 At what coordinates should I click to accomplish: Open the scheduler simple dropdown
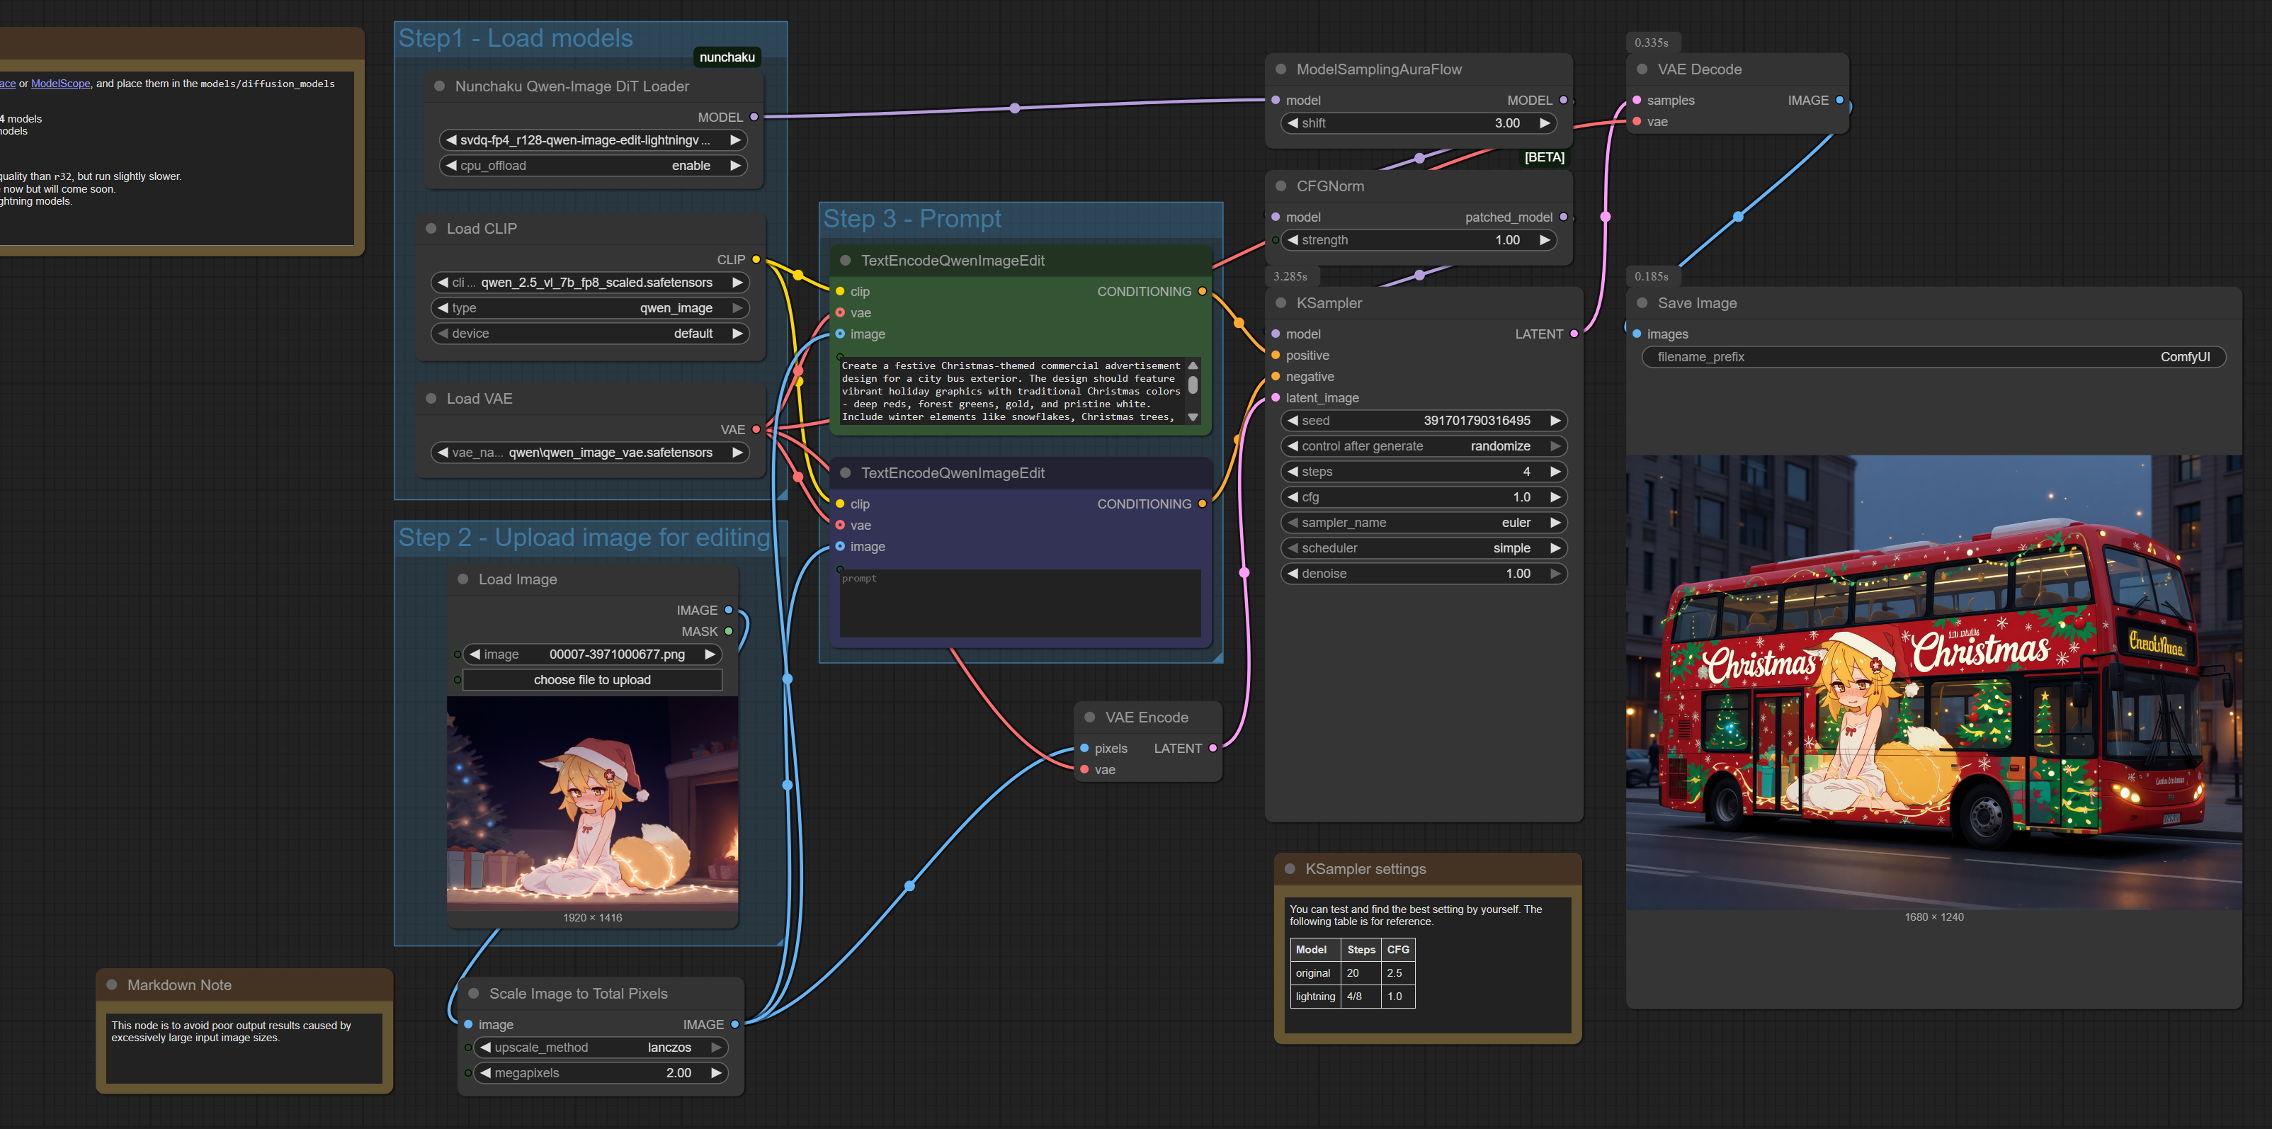coord(1424,548)
